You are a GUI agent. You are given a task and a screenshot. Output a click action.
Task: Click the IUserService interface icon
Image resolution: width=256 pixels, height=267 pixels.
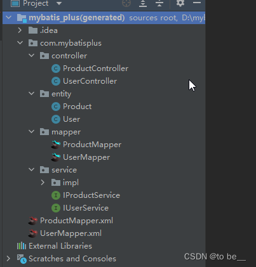tap(56, 208)
